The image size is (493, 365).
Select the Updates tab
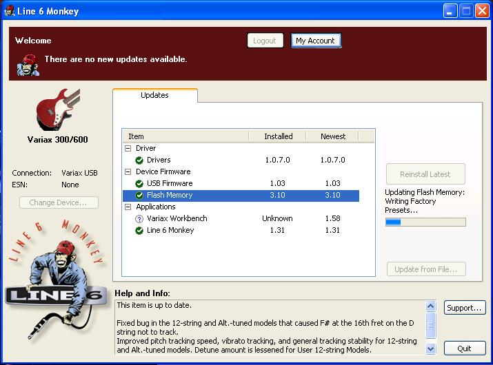tap(154, 96)
